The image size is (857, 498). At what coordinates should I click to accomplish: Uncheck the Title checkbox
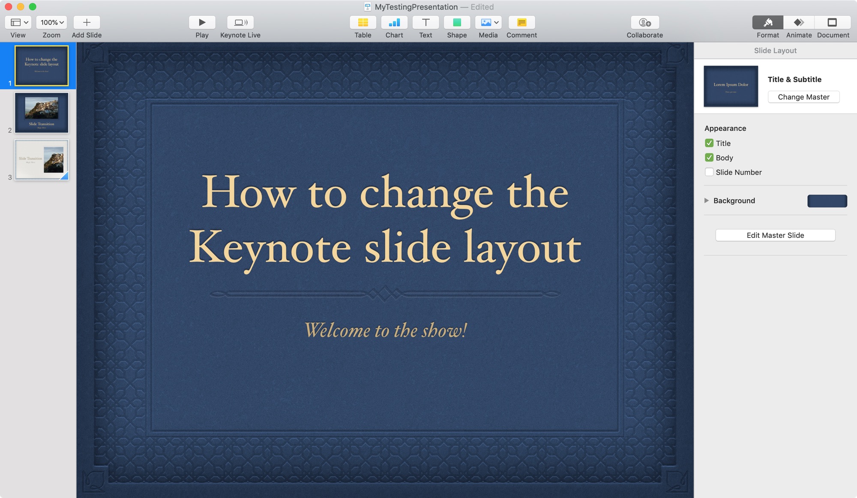[x=709, y=143]
